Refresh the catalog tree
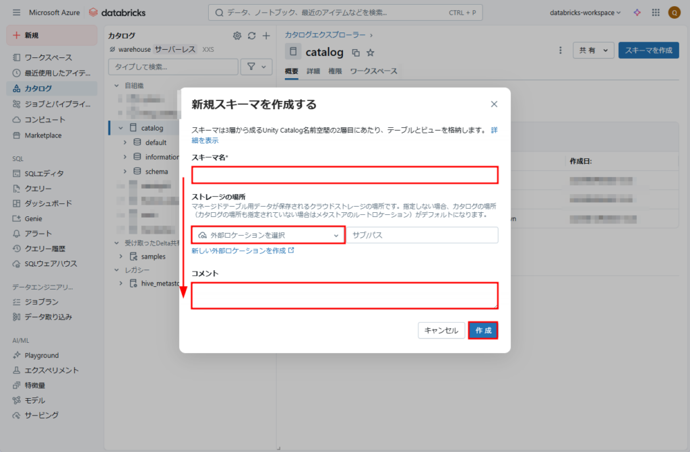This screenshot has width=690, height=452. 252,36
